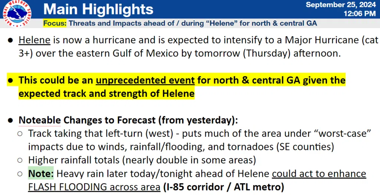Click the quoted "worst-case" phrase
Screen dimensions: 380x195
[344, 133]
